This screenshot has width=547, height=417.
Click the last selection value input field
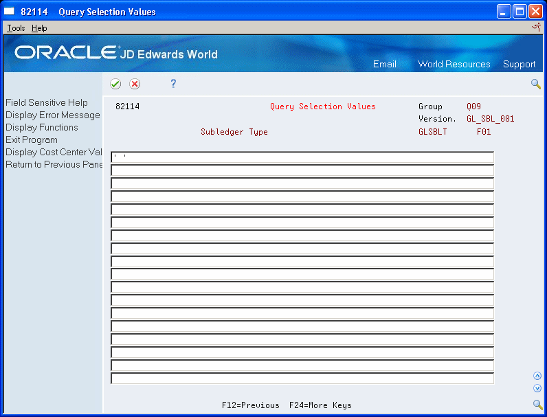[x=302, y=378]
